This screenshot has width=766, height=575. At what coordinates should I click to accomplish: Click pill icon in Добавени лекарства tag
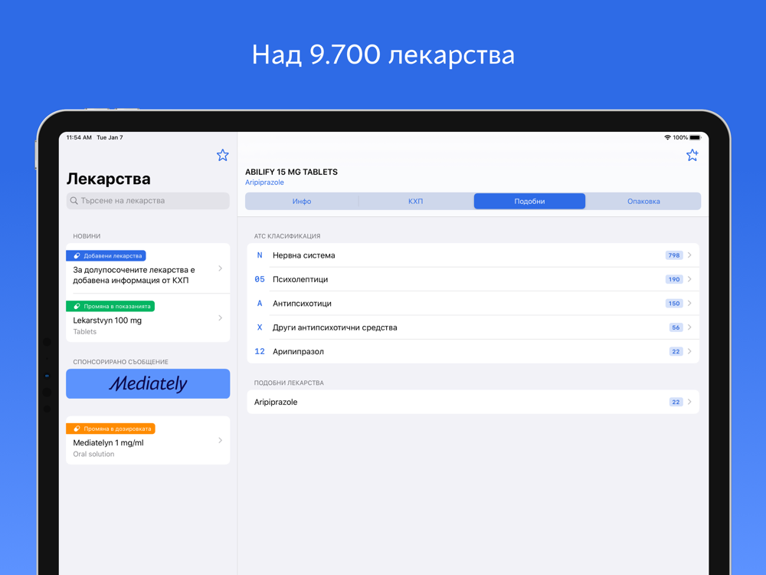click(77, 256)
